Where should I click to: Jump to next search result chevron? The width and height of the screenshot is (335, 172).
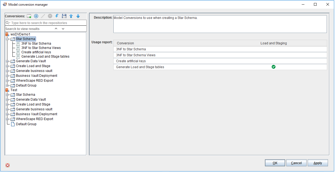click(63, 29)
